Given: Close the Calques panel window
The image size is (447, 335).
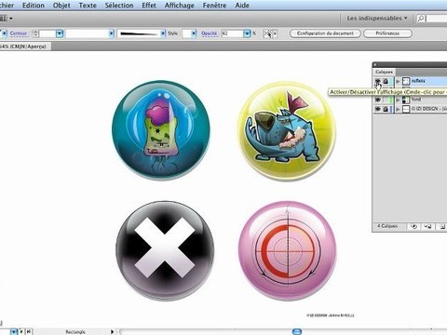Looking at the screenshot, I should pos(375,65).
